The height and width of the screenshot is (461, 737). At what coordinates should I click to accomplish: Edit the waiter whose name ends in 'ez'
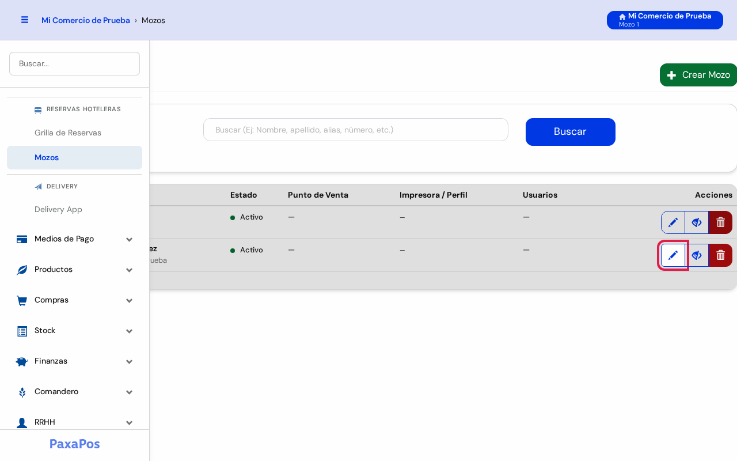tap(673, 255)
